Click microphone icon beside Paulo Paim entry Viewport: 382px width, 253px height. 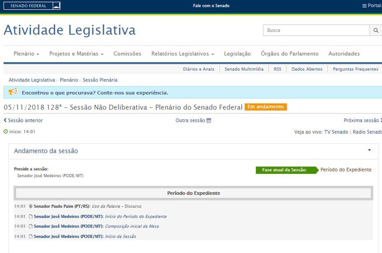31,206
